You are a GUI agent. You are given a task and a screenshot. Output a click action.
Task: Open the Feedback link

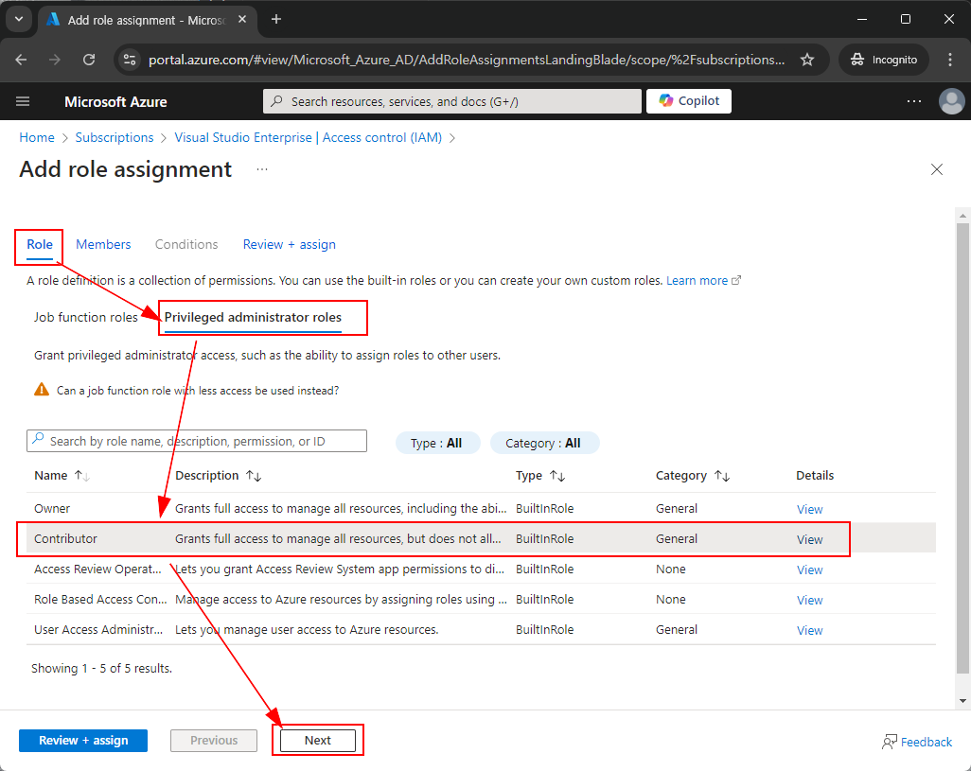click(917, 742)
